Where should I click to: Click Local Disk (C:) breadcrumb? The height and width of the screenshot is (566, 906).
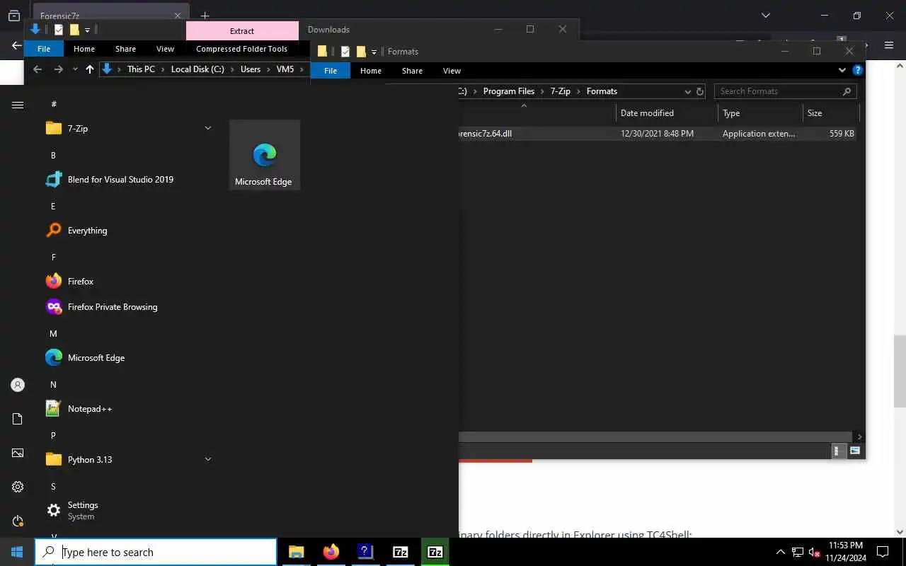197,69
